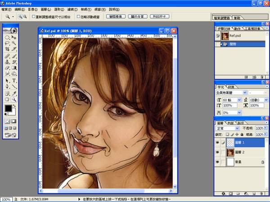Hide layer 圖層 2 eye icon
This screenshot has width=270, height=202.
tap(217, 152)
